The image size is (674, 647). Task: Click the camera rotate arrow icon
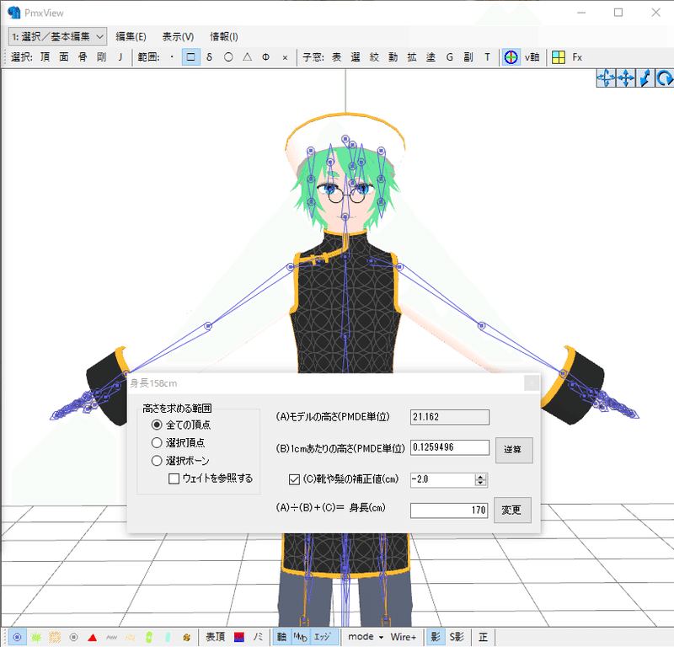(x=664, y=78)
